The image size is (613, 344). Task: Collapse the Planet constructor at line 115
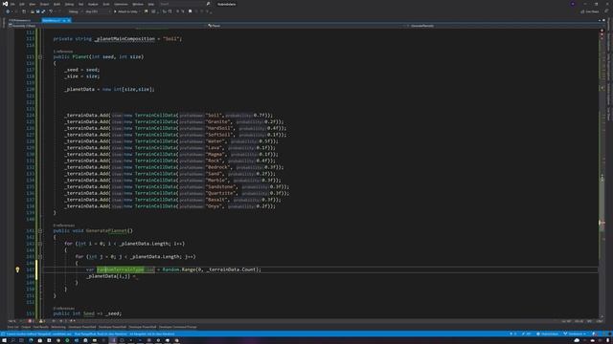pyautogui.click(x=40, y=57)
